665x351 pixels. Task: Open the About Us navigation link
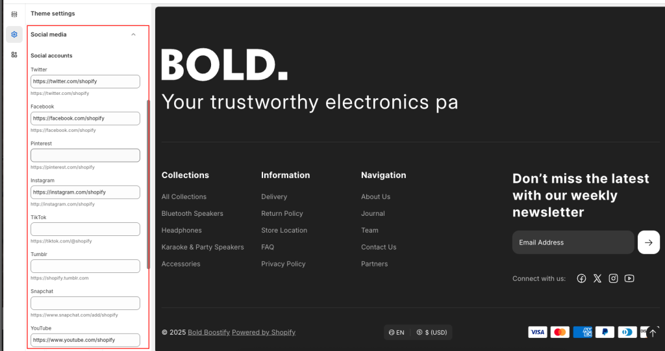pyautogui.click(x=375, y=196)
